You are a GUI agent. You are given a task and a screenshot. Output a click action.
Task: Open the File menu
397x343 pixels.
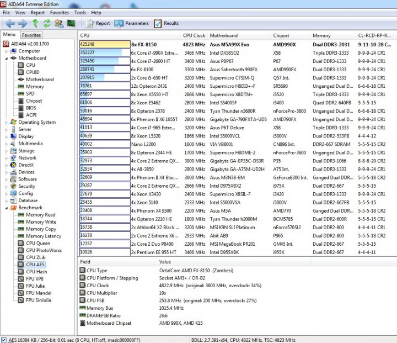pyautogui.click(x=6, y=13)
